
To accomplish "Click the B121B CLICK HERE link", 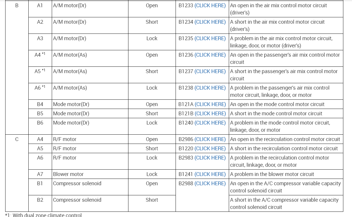I will click(210, 114).
